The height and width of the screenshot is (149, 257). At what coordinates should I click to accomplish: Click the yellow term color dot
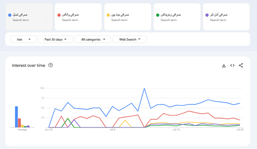click(108, 15)
